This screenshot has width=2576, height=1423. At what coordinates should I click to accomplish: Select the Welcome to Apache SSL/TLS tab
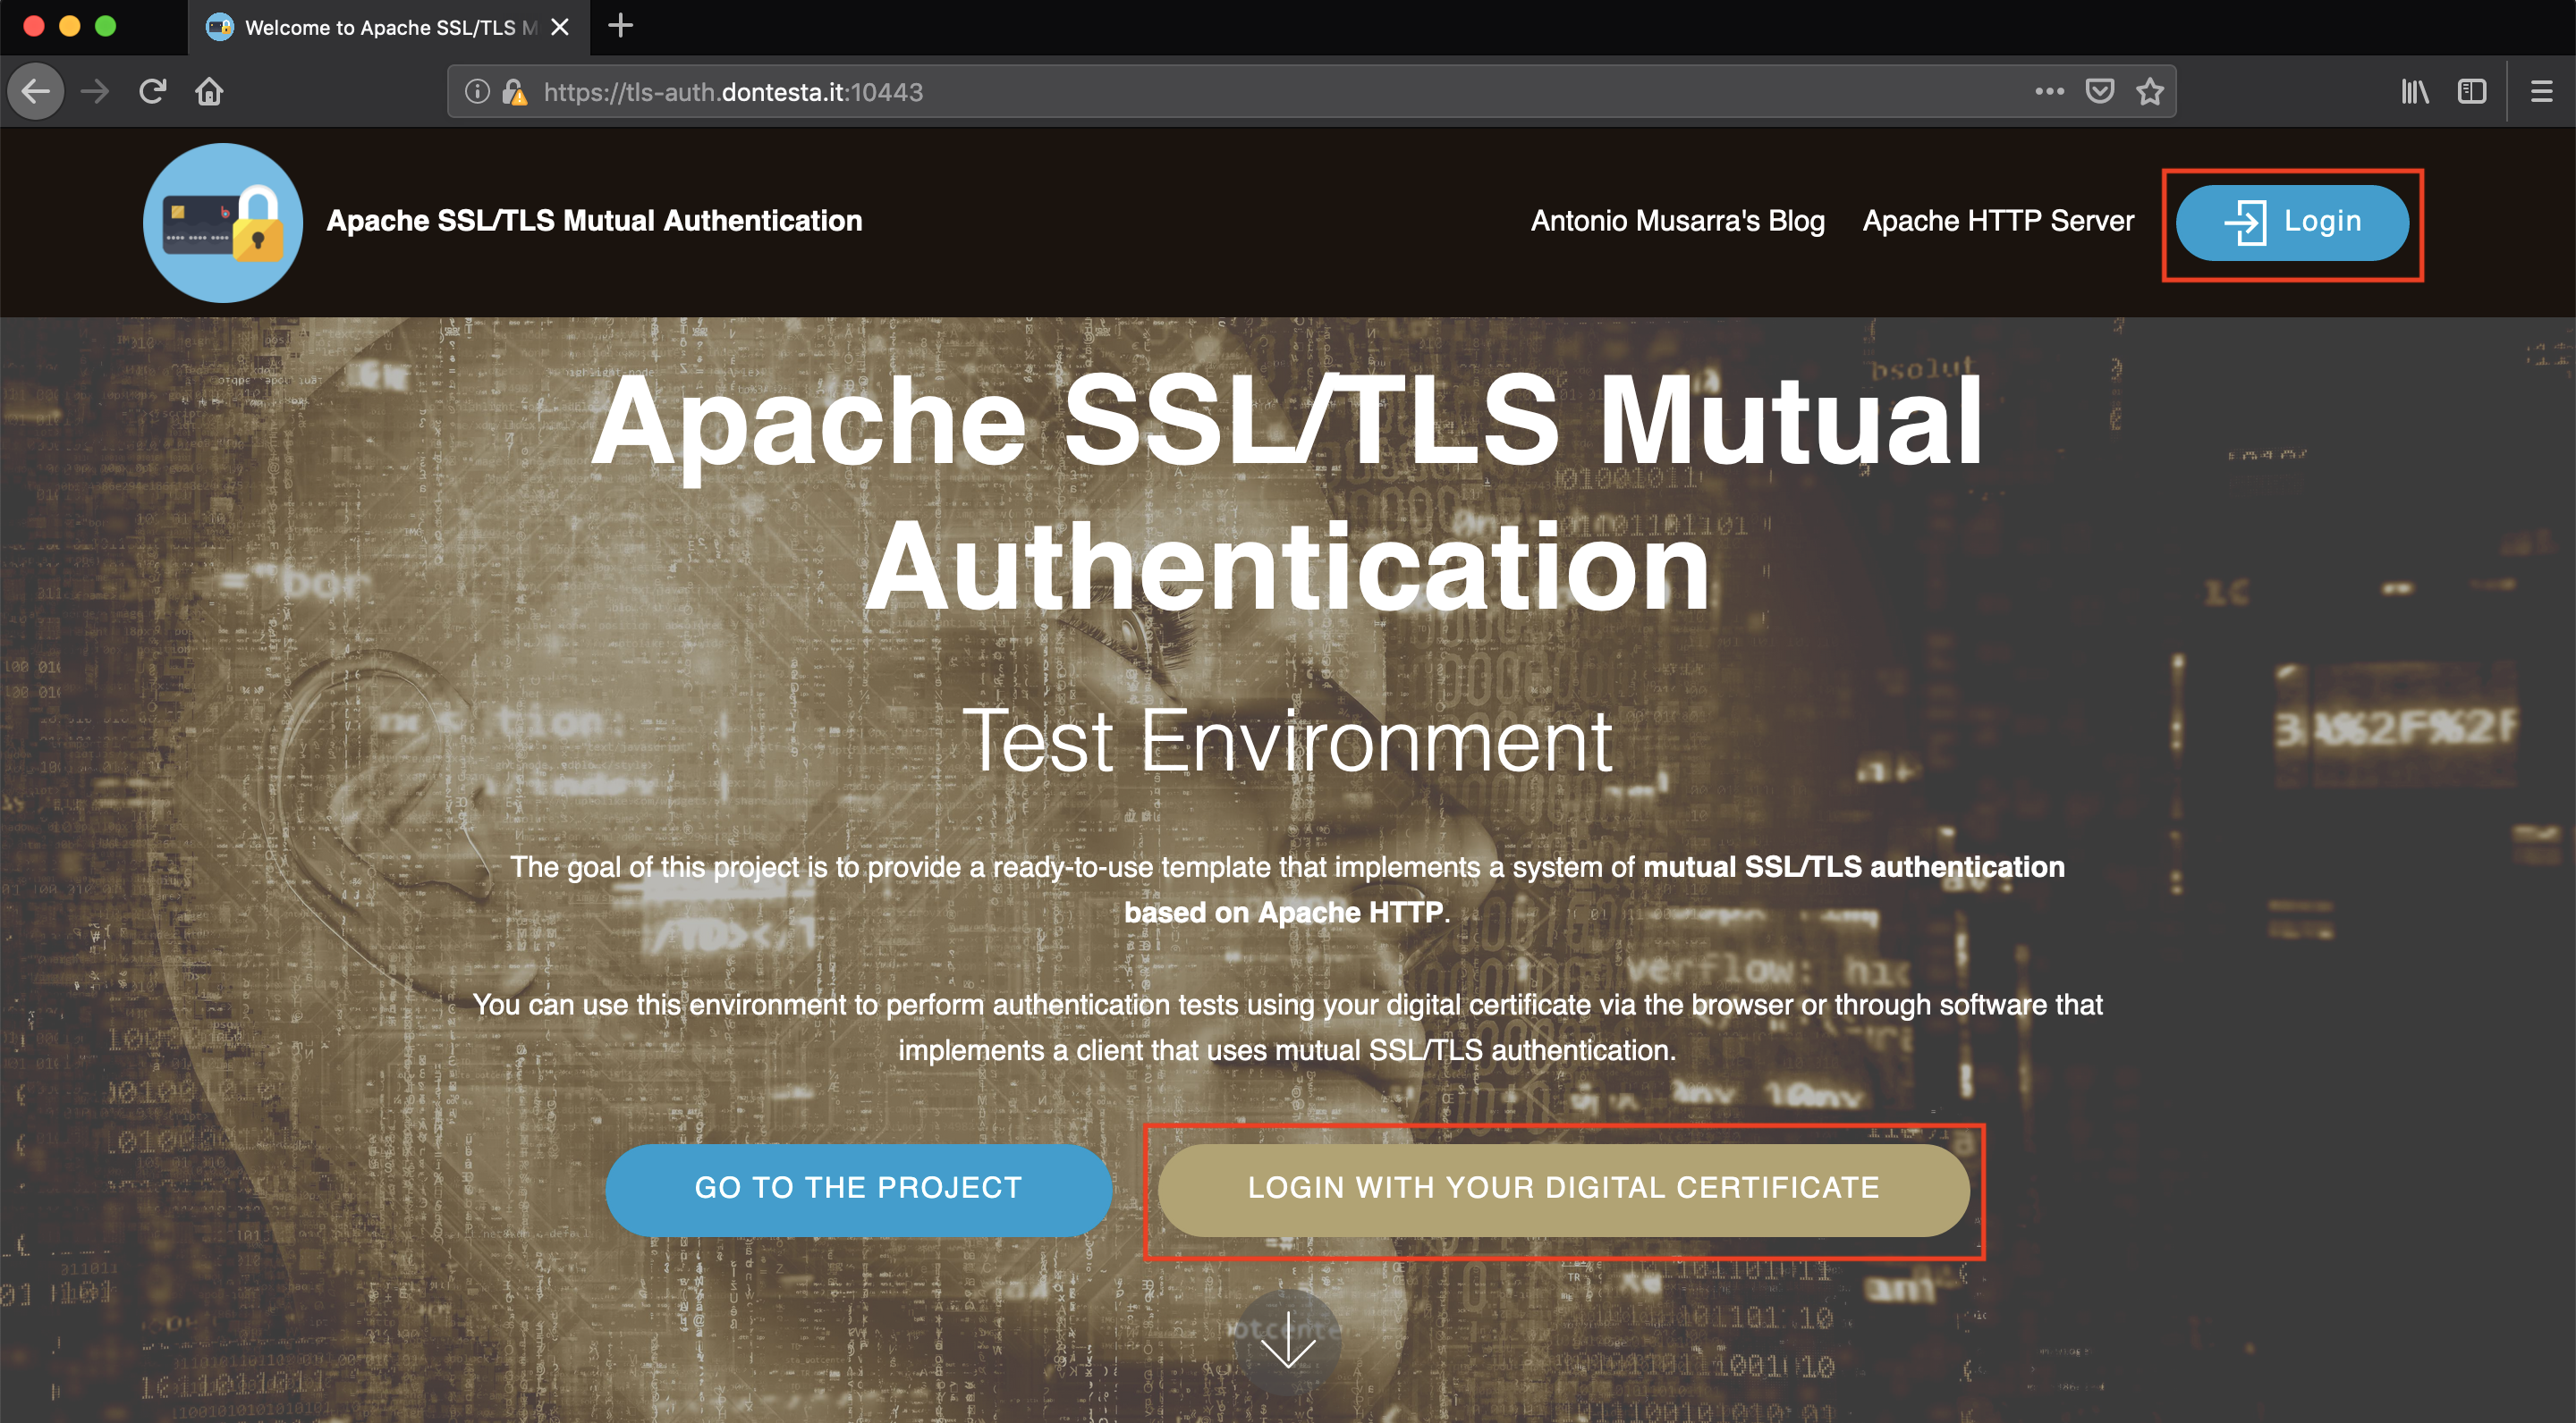coord(380,27)
